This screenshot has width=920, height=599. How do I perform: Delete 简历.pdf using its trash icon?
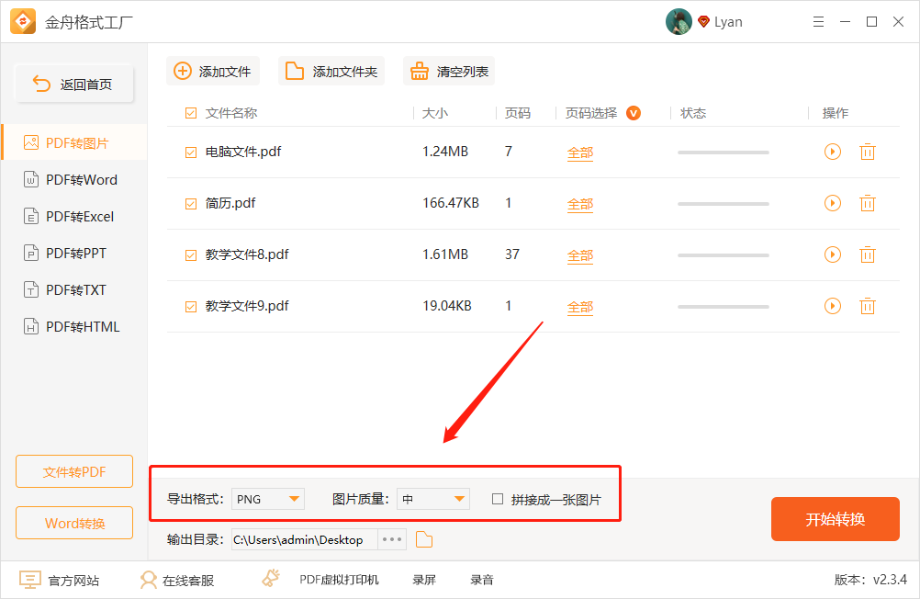867,203
